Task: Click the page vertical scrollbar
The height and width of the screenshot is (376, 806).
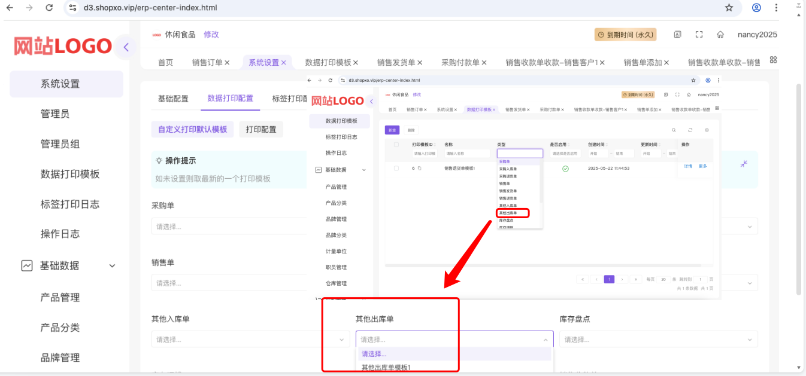Action: pyautogui.click(x=798, y=189)
